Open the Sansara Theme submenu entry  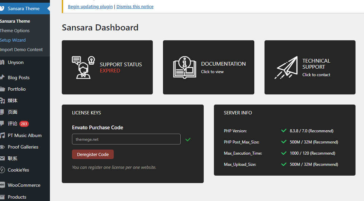15,21
